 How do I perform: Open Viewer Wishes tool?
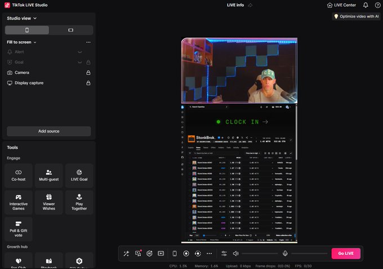tap(49, 202)
